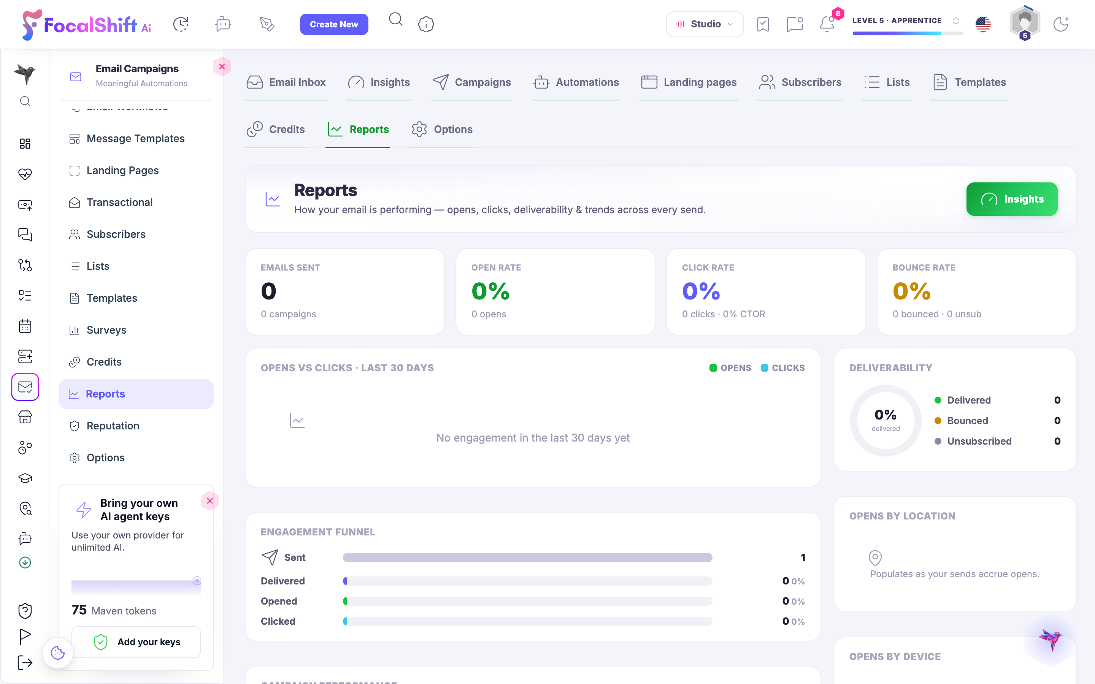Click the Bounce Rate stat card
1095x684 pixels.
[976, 292]
